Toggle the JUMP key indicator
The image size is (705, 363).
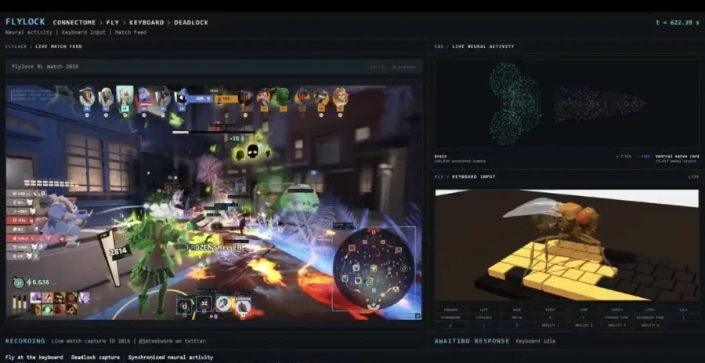[583, 310]
